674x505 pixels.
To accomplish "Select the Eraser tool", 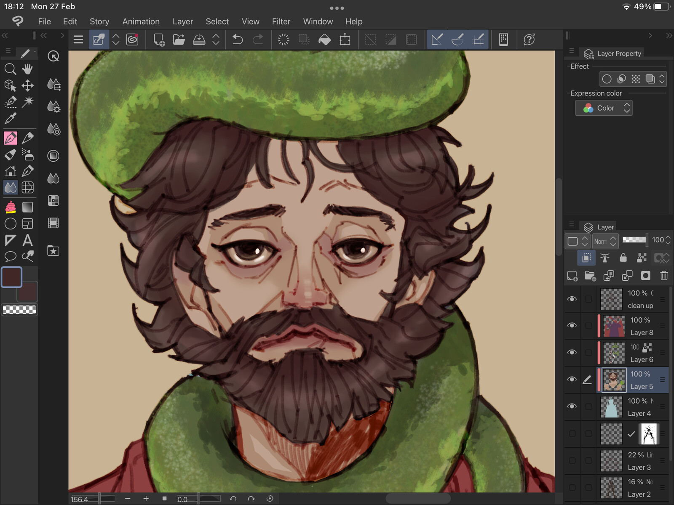I will [x=10, y=154].
